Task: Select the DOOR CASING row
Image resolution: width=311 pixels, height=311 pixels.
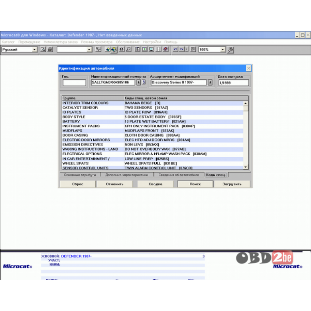Action: [153, 135]
